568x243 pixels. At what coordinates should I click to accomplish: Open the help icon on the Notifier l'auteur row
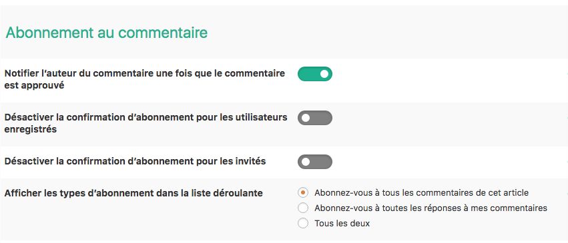pos(566,74)
